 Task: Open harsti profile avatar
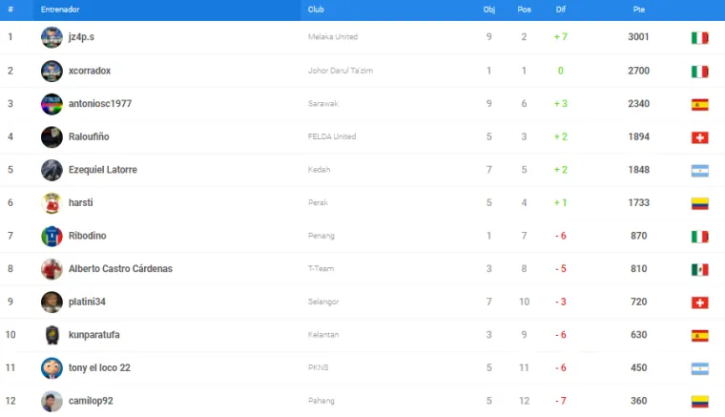(x=52, y=203)
